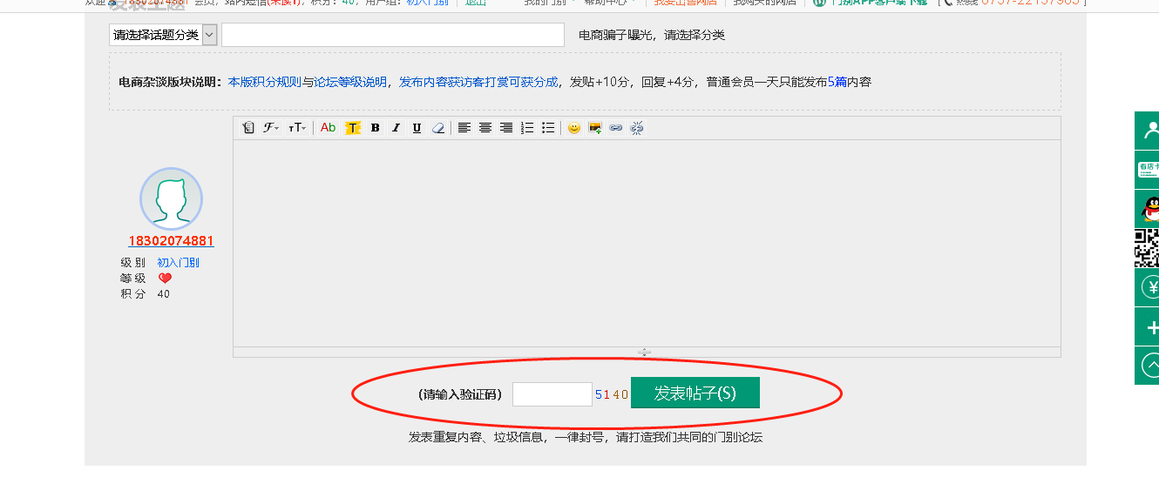Click the yen ¥ icon in right sidebar
Image resolution: width=1159 pixels, height=484 pixels.
1148,287
